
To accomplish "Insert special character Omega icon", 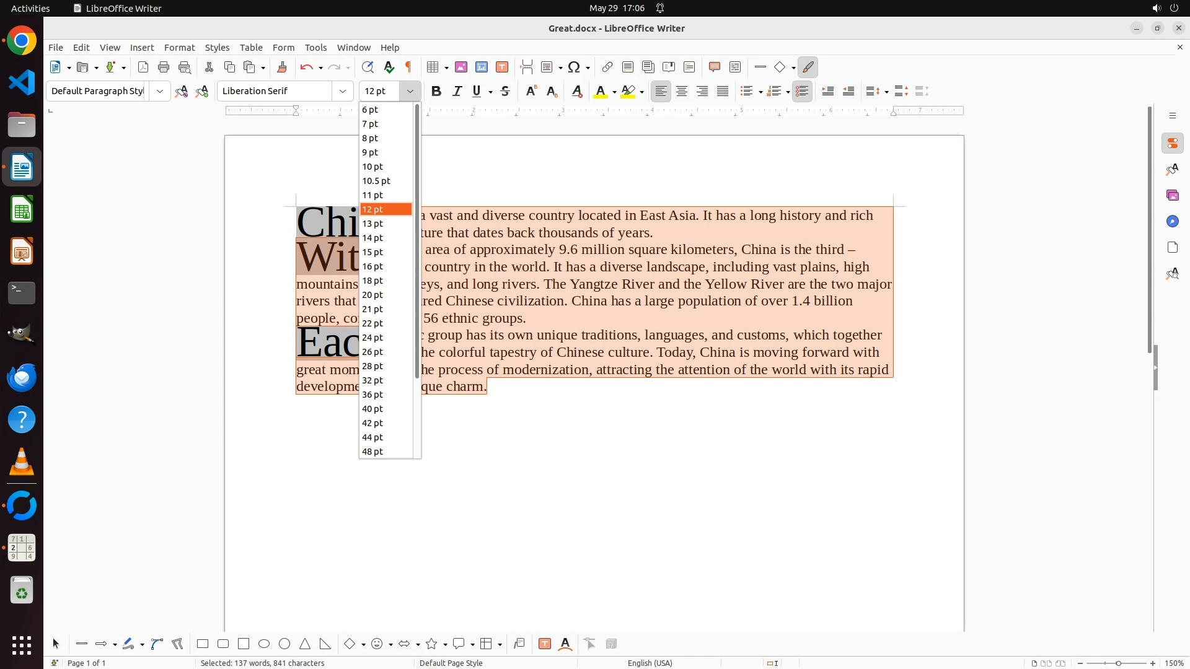I will point(574,67).
